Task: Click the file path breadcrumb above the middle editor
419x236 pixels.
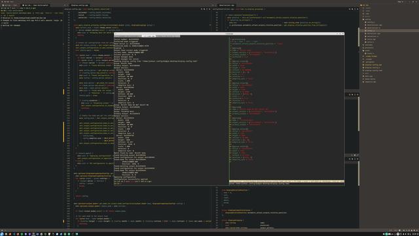Action: click(87, 9)
